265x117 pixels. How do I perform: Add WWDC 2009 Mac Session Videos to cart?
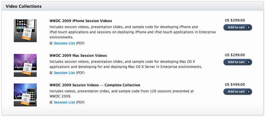tap(237, 62)
